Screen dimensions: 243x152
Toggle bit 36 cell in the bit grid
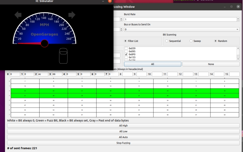(x=111, y=100)
